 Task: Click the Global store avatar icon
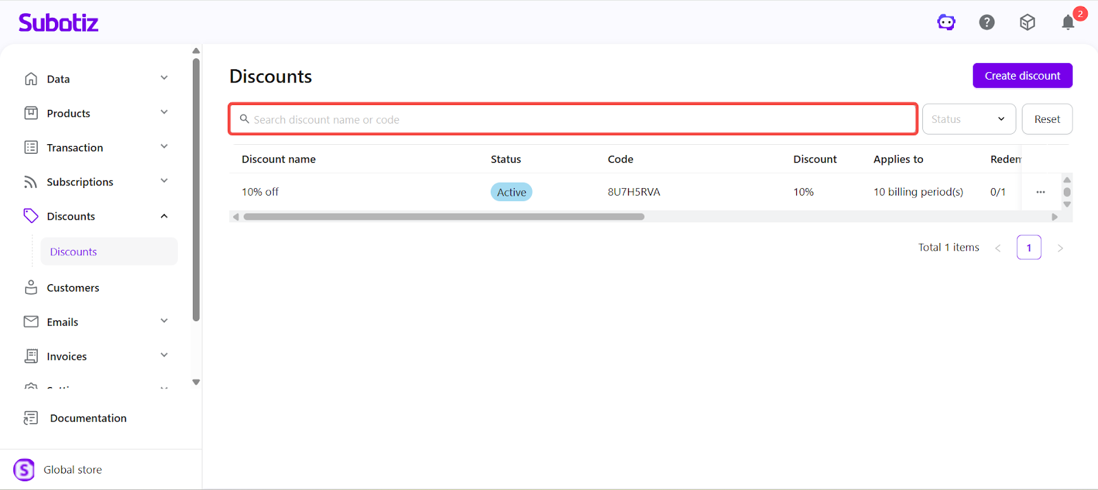[x=24, y=469]
